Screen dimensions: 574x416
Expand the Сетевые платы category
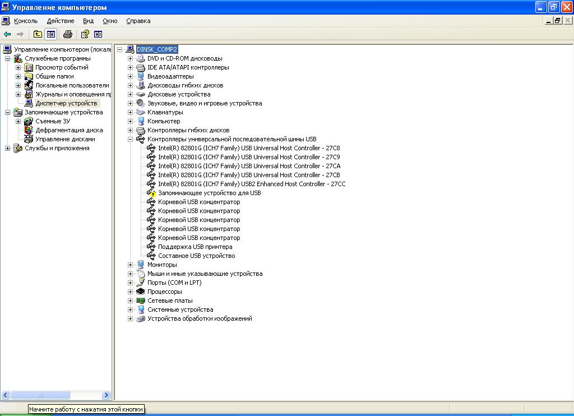(130, 301)
